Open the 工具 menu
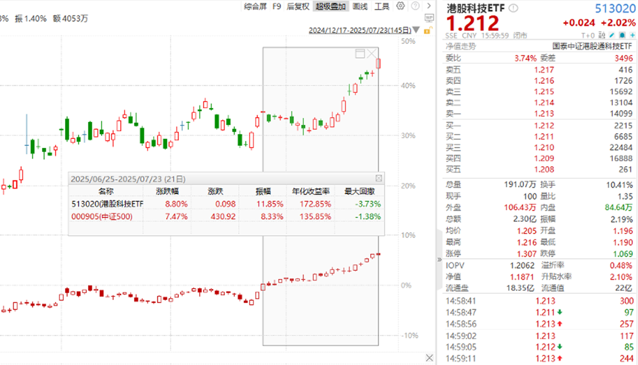The height and width of the screenshot is (365, 638). pos(382,6)
